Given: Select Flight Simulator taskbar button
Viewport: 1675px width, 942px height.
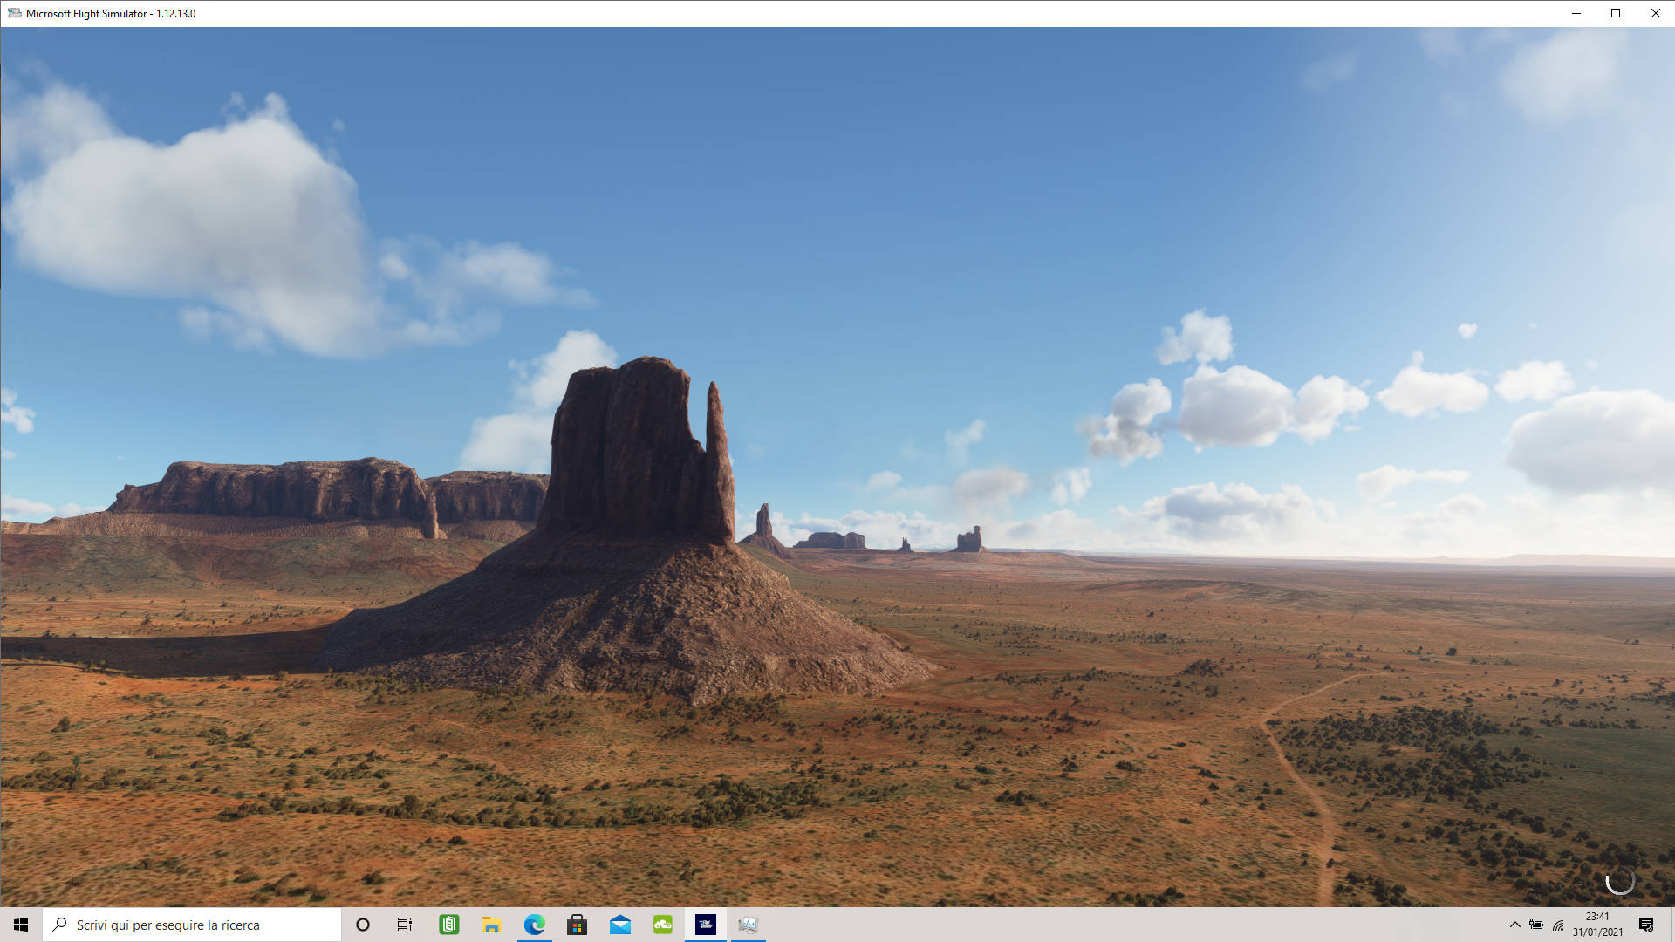Looking at the screenshot, I should click(706, 925).
